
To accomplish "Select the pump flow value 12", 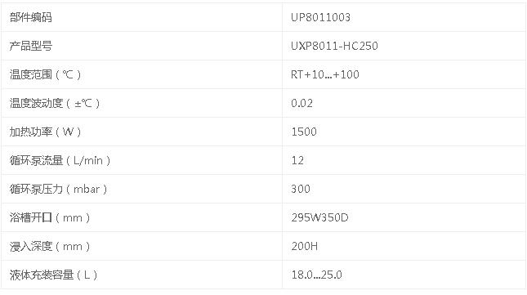I will tap(297, 160).
